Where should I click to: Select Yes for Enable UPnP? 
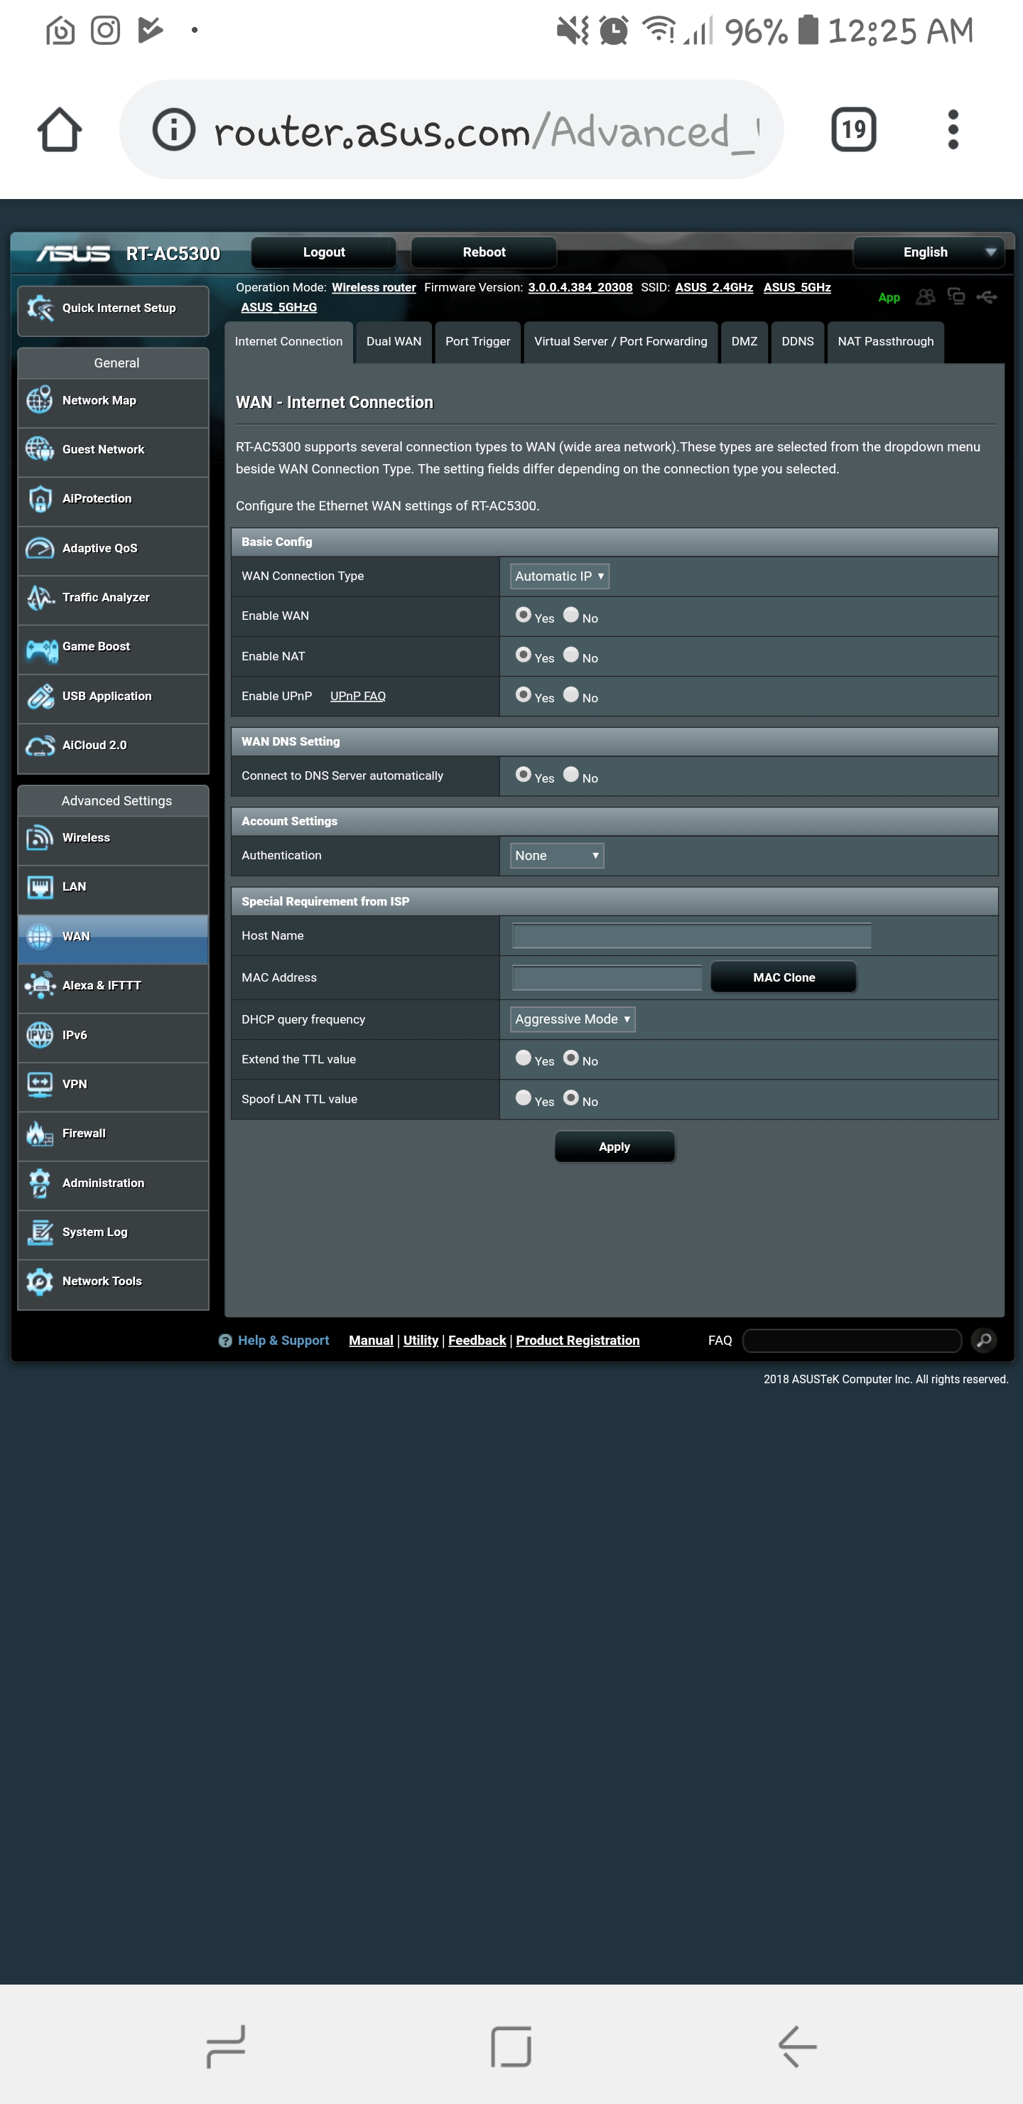[524, 695]
